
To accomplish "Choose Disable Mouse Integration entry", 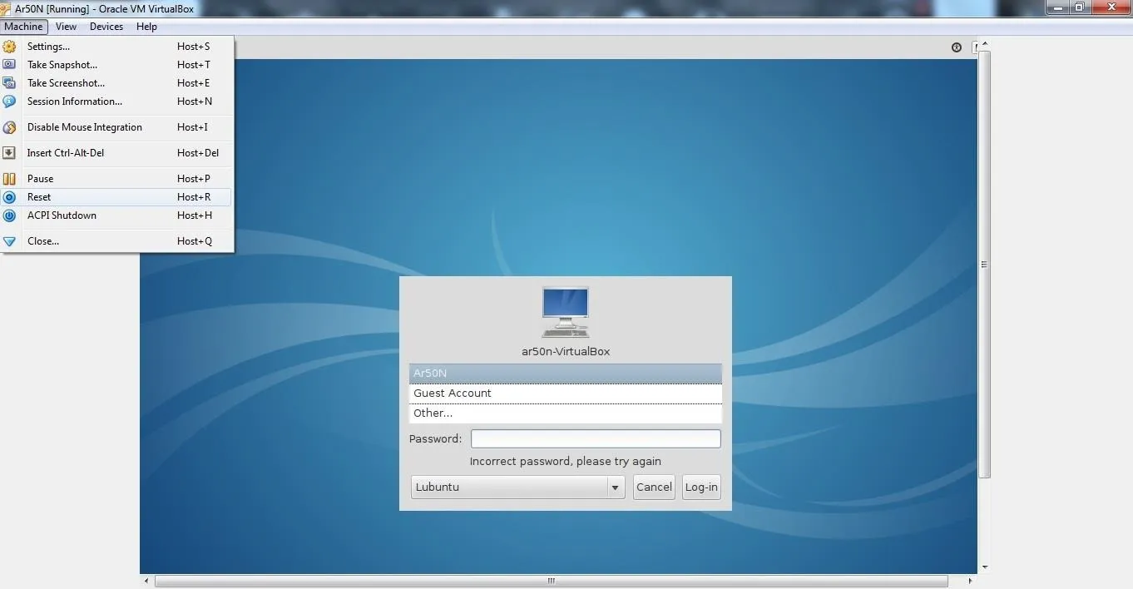I will tap(116, 127).
